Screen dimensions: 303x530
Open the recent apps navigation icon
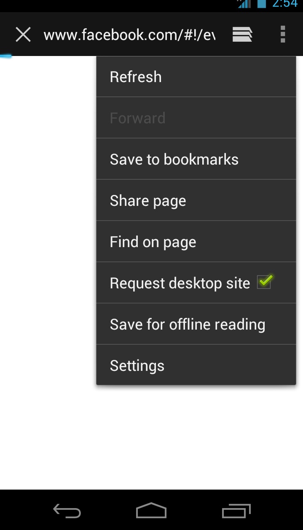click(x=236, y=511)
